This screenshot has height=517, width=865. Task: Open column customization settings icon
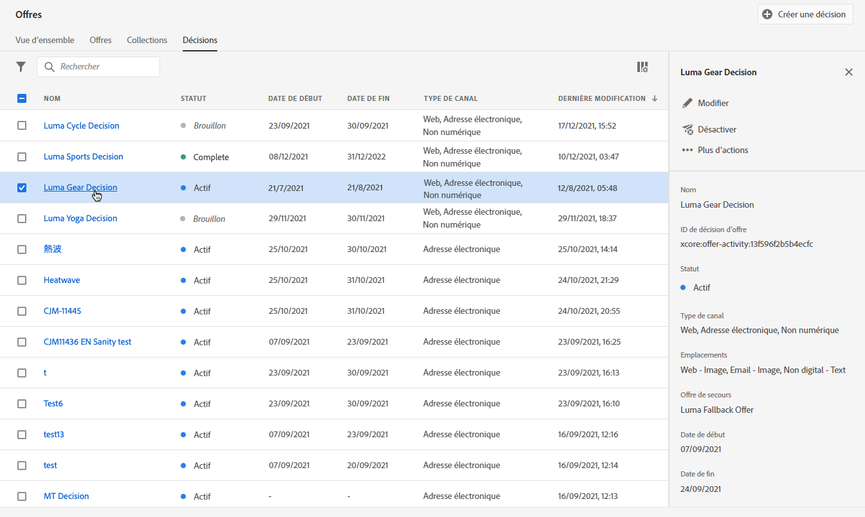tap(642, 67)
